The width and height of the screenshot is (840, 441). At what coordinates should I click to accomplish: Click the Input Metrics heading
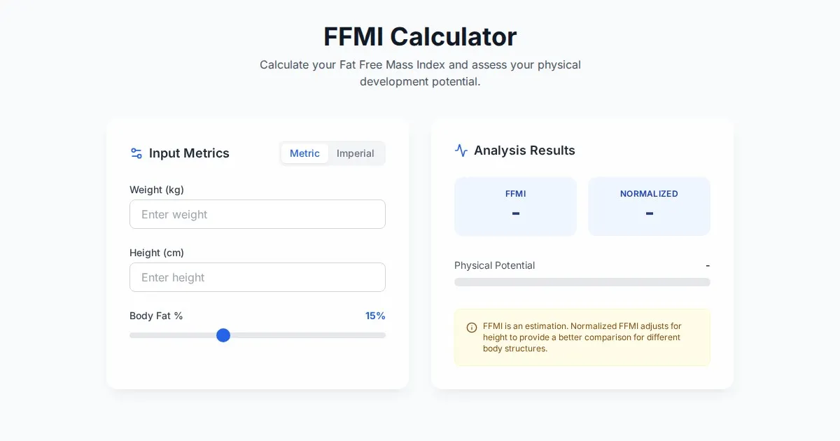(x=189, y=153)
